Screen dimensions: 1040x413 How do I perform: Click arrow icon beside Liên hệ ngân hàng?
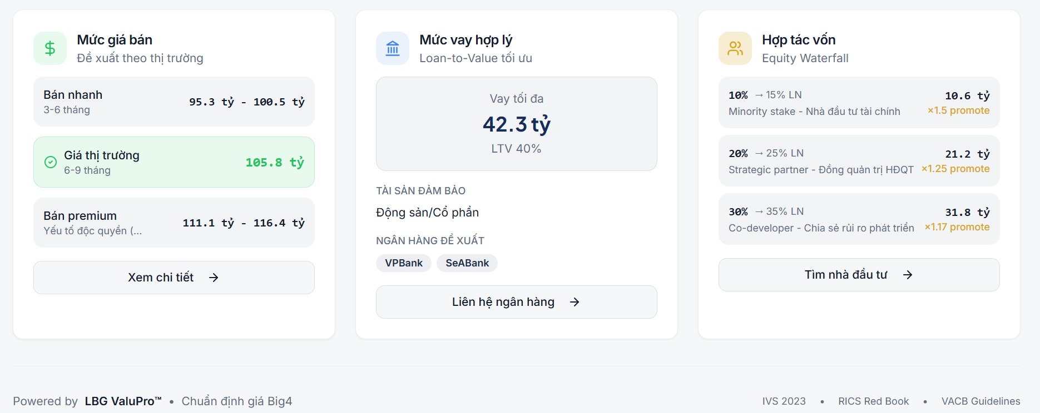[x=575, y=302]
